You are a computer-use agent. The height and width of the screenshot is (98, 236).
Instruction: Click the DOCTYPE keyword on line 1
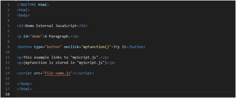click(28, 5)
